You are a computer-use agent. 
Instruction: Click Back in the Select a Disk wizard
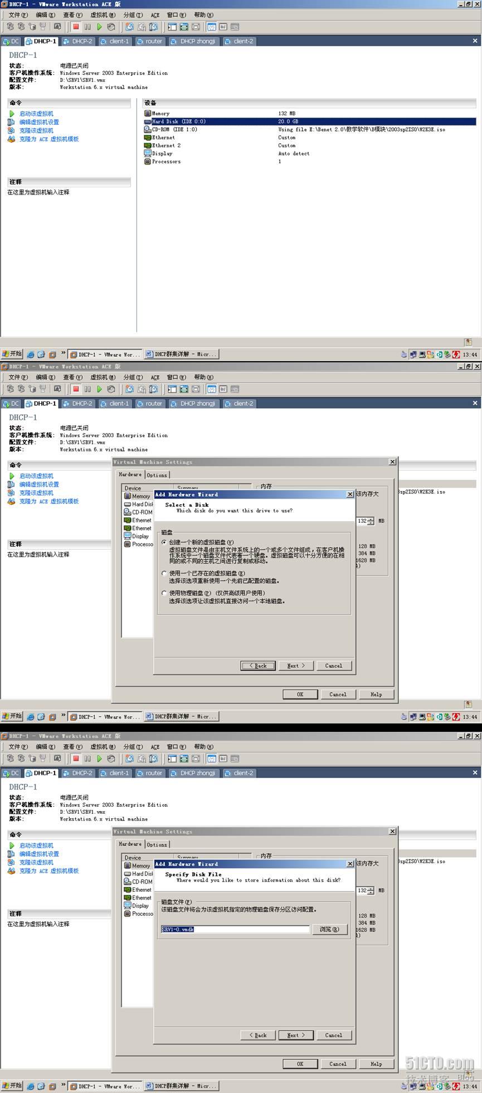click(x=258, y=665)
